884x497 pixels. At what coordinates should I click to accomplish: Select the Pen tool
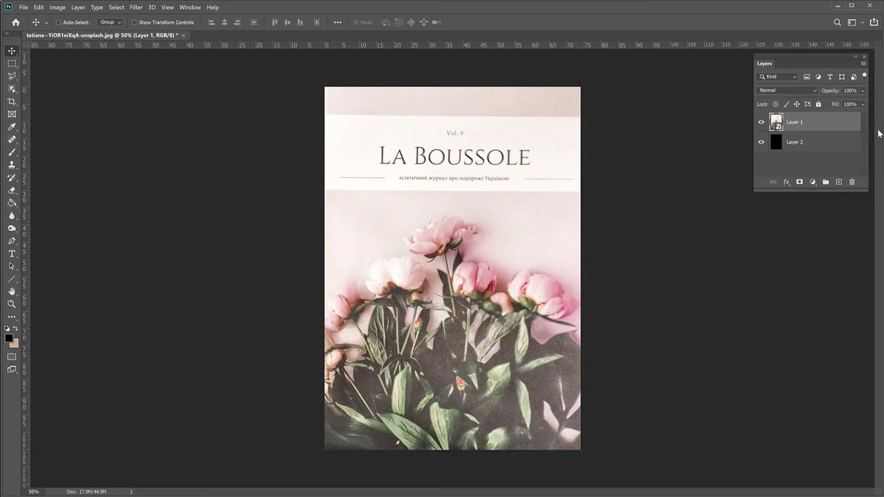click(x=12, y=241)
